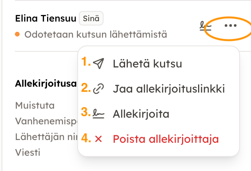Click the Odotetaan kutsun lähettämistä status text
The image size is (251, 171).
pyautogui.click(x=96, y=35)
